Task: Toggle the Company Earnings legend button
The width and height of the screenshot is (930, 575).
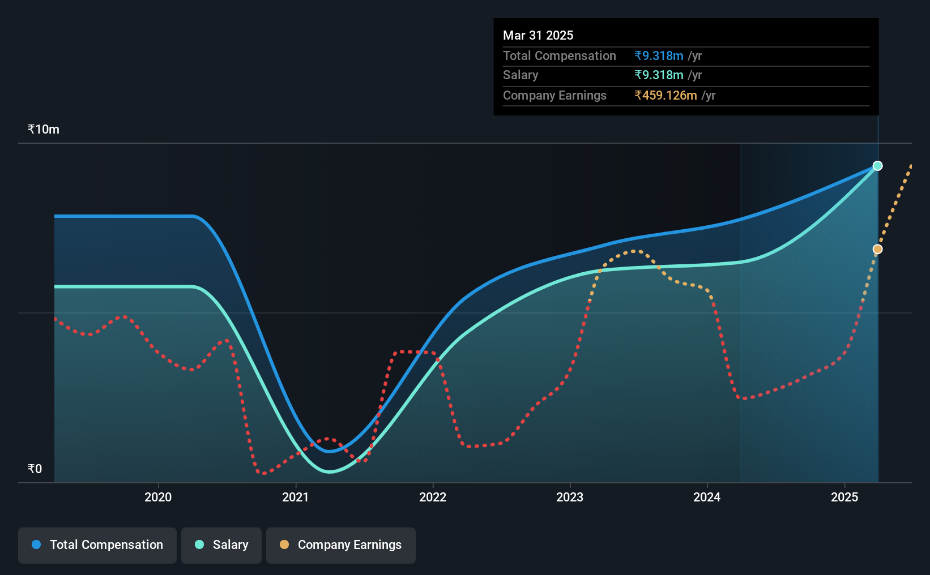Action: click(x=341, y=545)
